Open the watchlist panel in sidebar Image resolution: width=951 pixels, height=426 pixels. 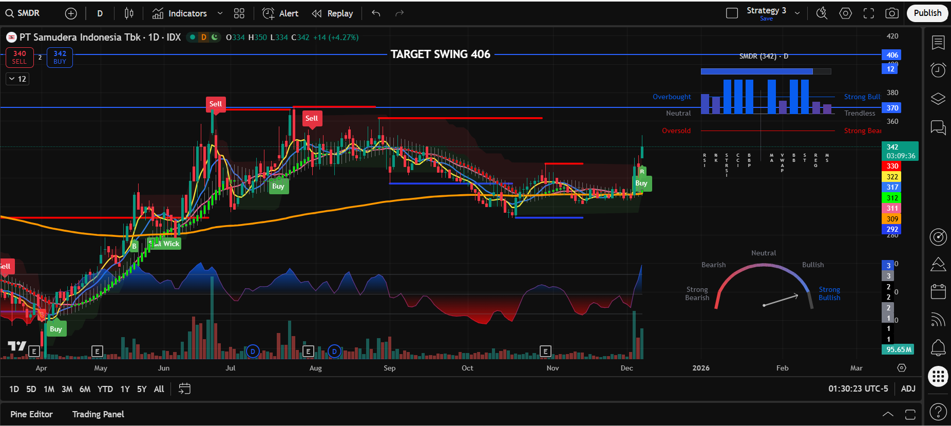click(x=938, y=43)
